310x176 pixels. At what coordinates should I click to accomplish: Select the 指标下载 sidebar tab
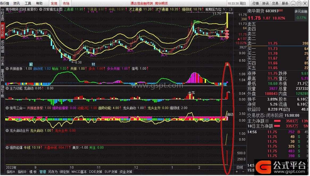(2, 91)
